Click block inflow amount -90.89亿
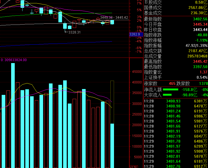The height and width of the screenshot is (168, 208). (x=189, y=95)
